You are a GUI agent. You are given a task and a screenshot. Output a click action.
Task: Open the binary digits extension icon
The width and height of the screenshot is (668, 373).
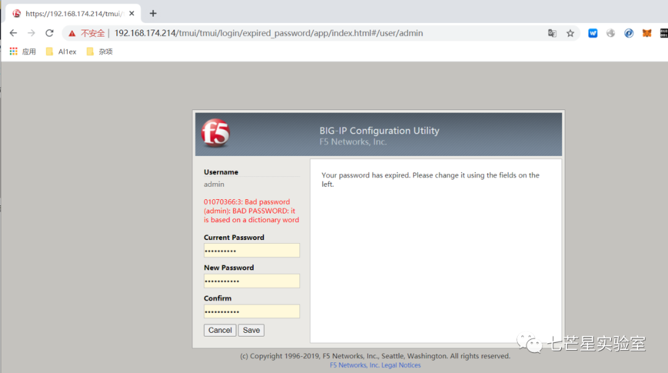(664, 33)
